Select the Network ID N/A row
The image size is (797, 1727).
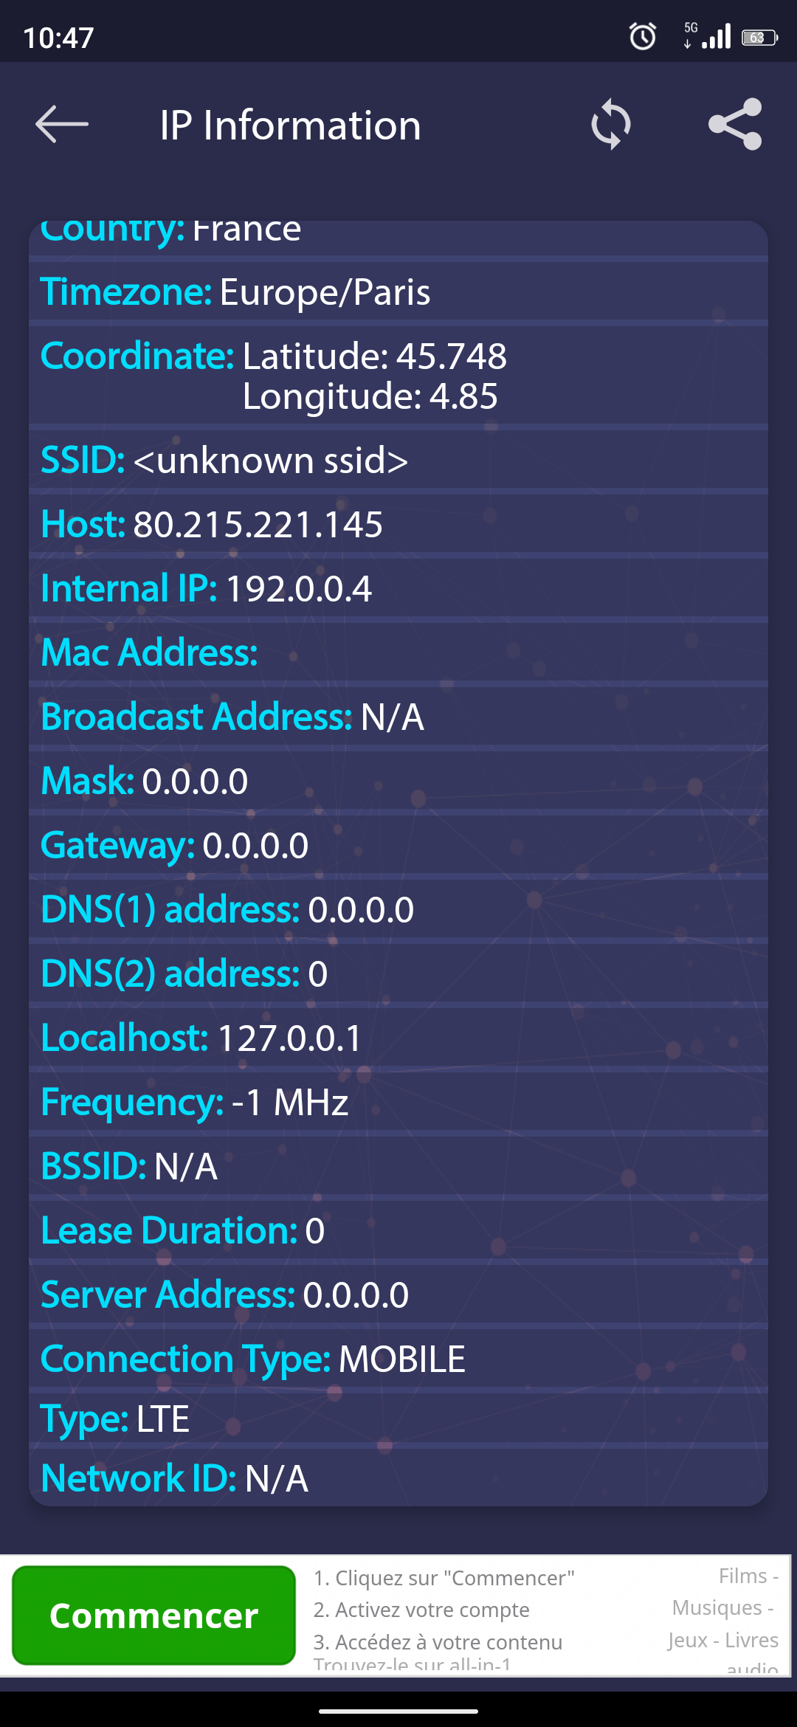(175, 1478)
